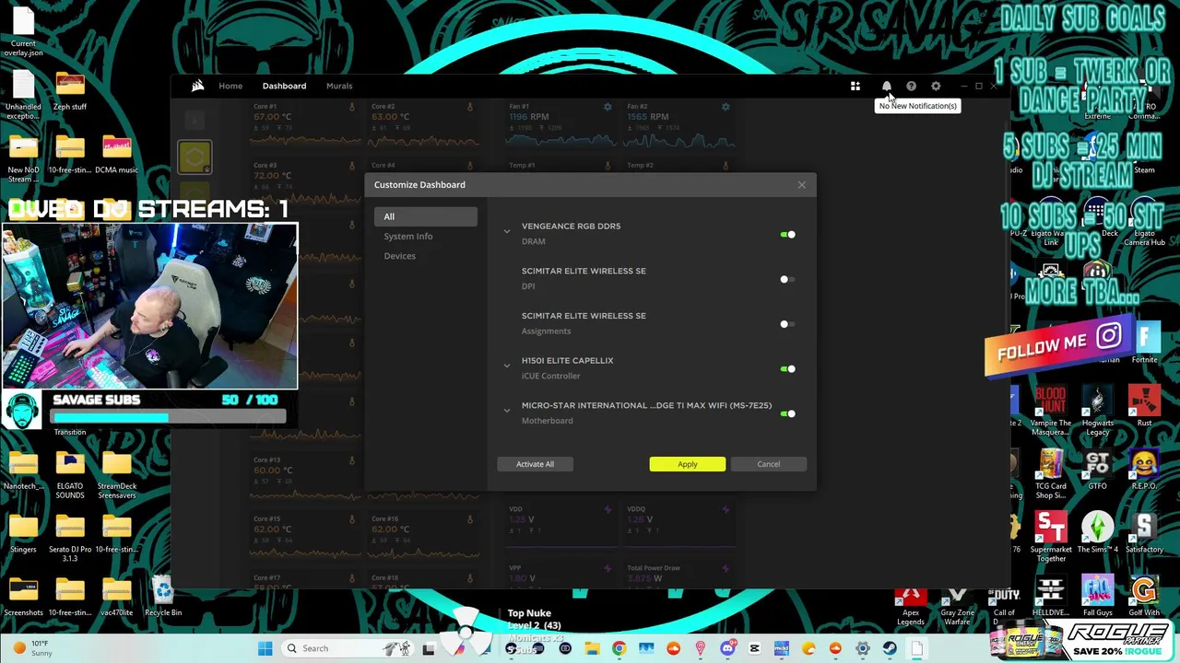Open the weather widget showing 101°F
The height and width of the screenshot is (663, 1180).
click(x=32, y=648)
